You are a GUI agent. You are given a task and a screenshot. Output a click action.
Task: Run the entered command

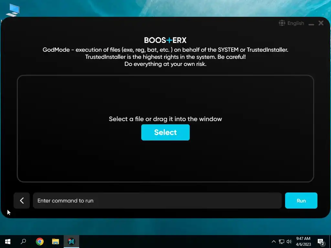point(301,201)
